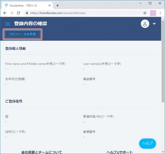Close the TransferWise tab

pos(49,6)
